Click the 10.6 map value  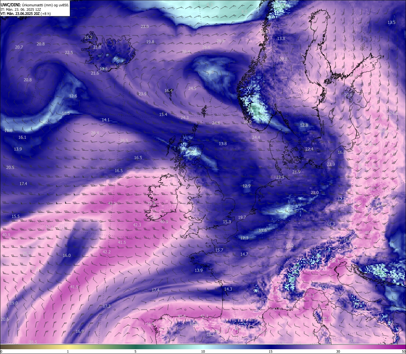coord(103,69)
